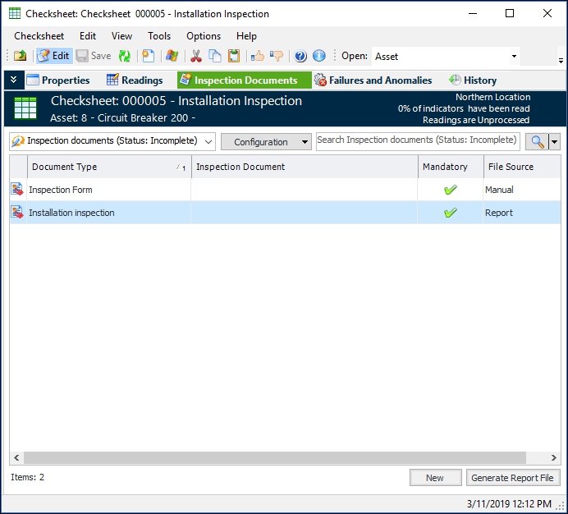The image size is (568, 514).
Task: Collapse the header using the double chevron
Action: point(13,80)
